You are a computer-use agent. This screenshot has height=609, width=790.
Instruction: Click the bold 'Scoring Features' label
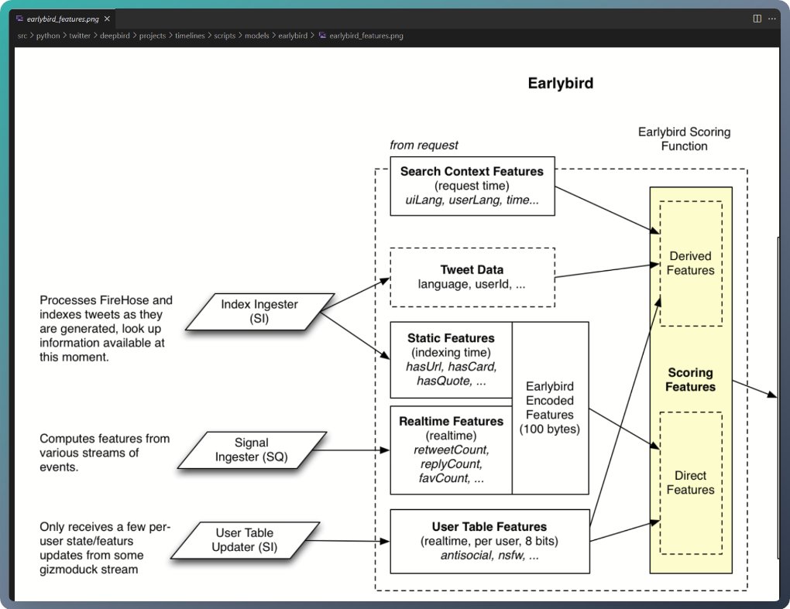pos(690,379)
